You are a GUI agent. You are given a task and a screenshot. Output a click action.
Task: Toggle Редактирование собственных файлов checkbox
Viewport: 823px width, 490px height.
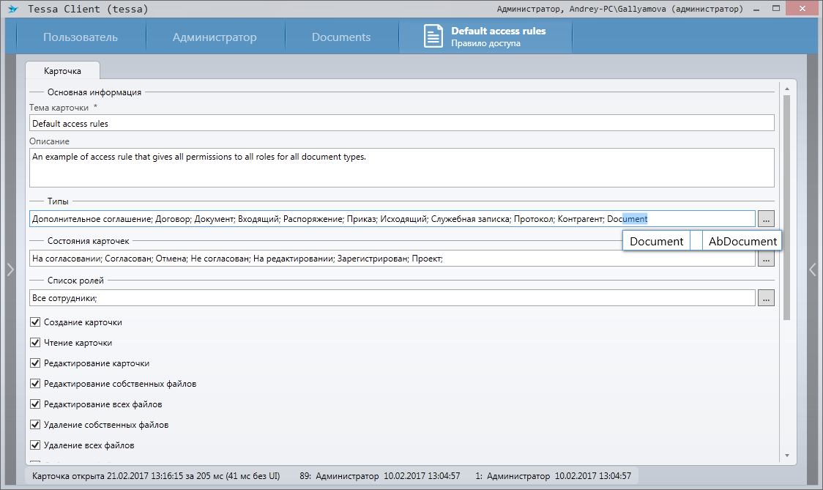[x=35, y=384]
